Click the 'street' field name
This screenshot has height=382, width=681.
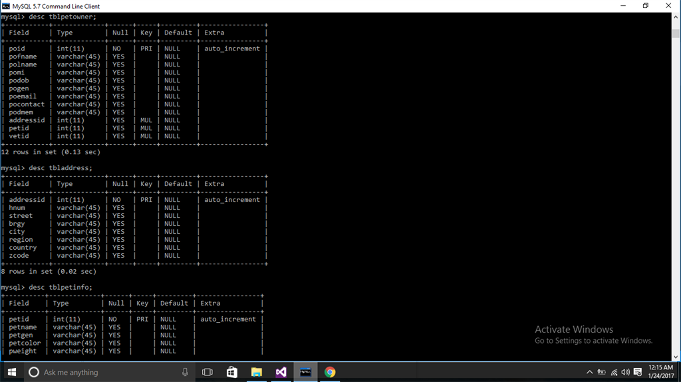click(x=21, y=215)
